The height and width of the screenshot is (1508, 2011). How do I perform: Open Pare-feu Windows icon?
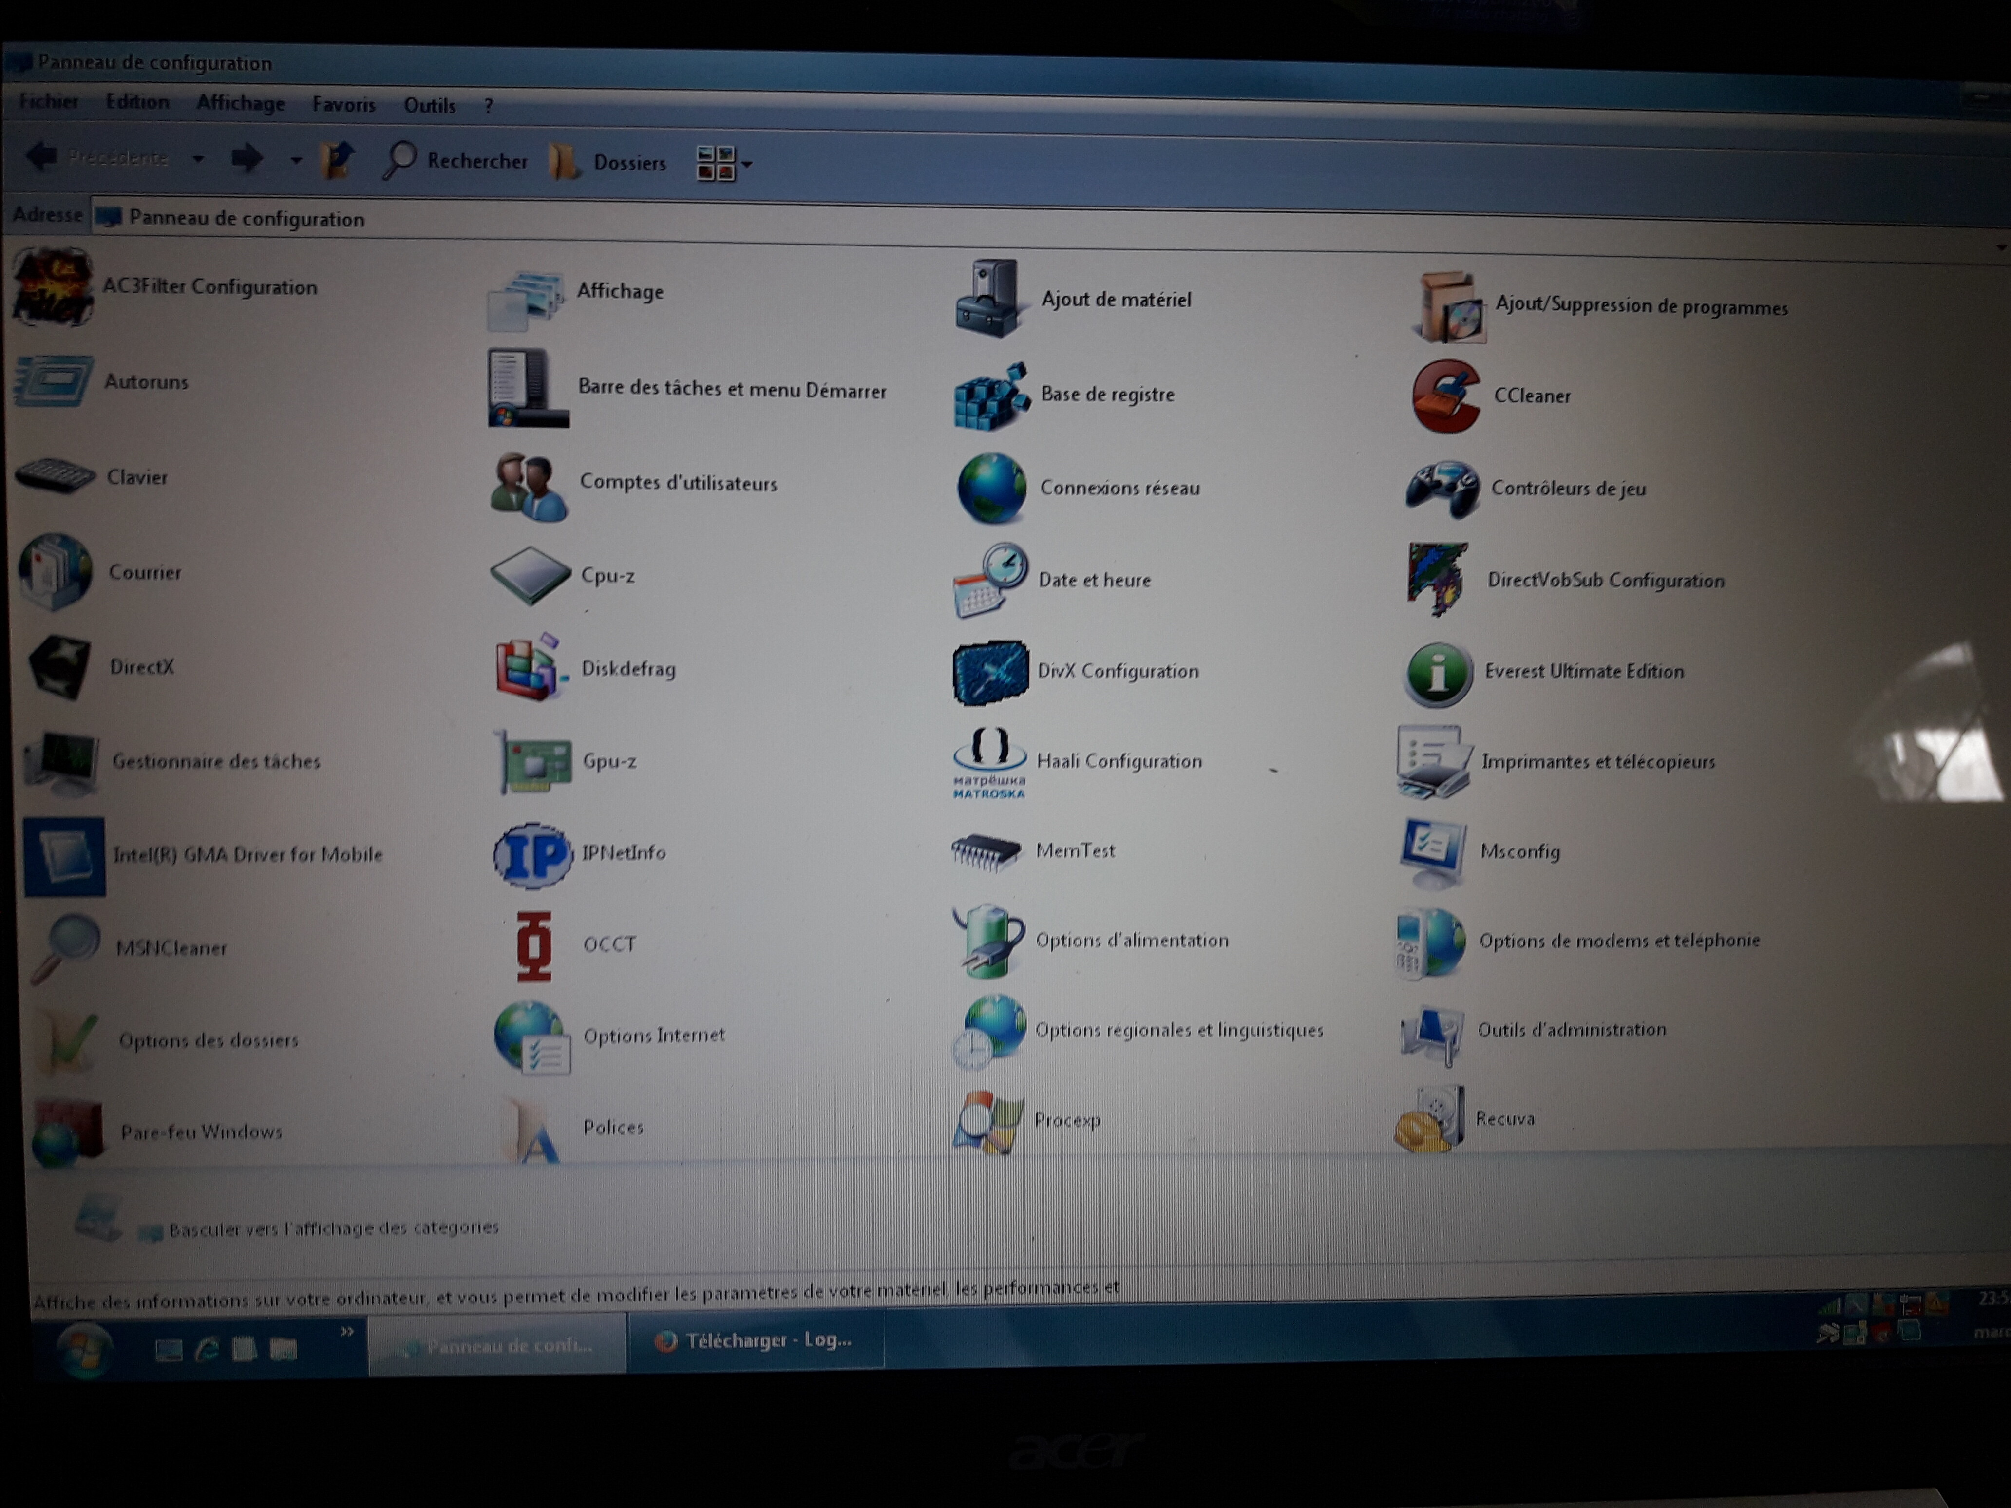click(x=67, y=1131)
